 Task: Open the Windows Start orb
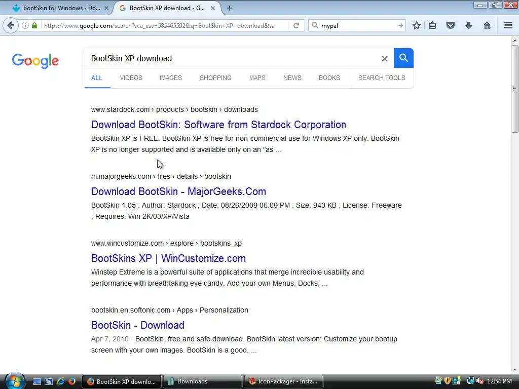pyautogui.click(x=15, y=381)
